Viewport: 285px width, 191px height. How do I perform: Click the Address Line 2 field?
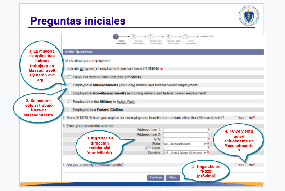pyautogui.click(x=185, y=135)
